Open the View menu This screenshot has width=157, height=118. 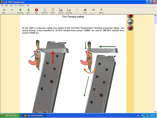[x=12, y=6]
